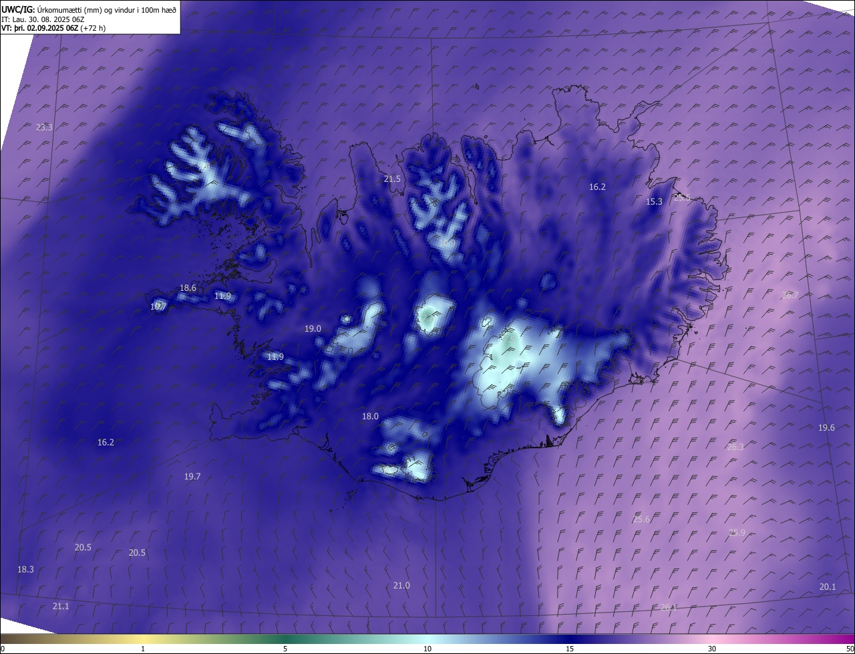This screenshot has width=855, height=654.
Task: Click the 18.0 value label
Action: tap(370, 416)
